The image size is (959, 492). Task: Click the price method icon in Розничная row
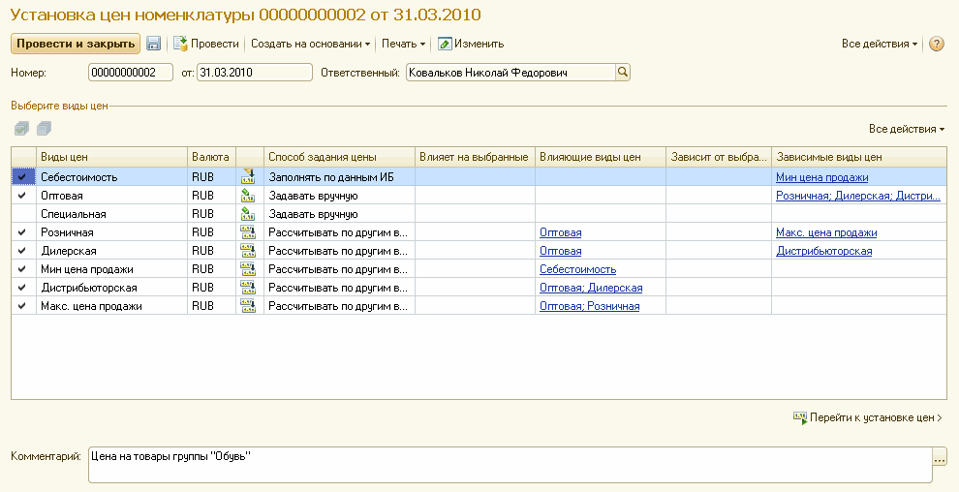(x=248, y=232)
